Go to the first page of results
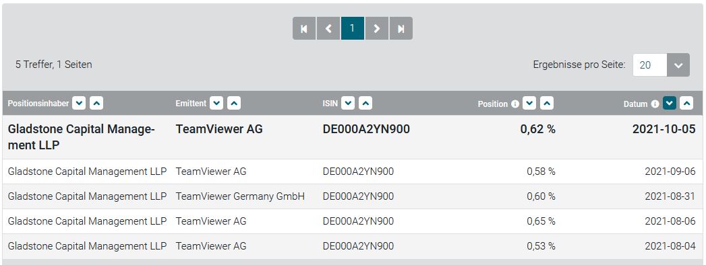 point(304,28)
